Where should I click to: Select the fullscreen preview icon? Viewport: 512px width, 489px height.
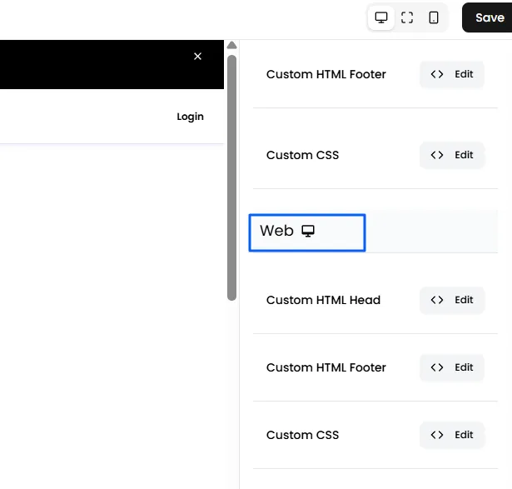pyautogui.click(x=407, y=17)
